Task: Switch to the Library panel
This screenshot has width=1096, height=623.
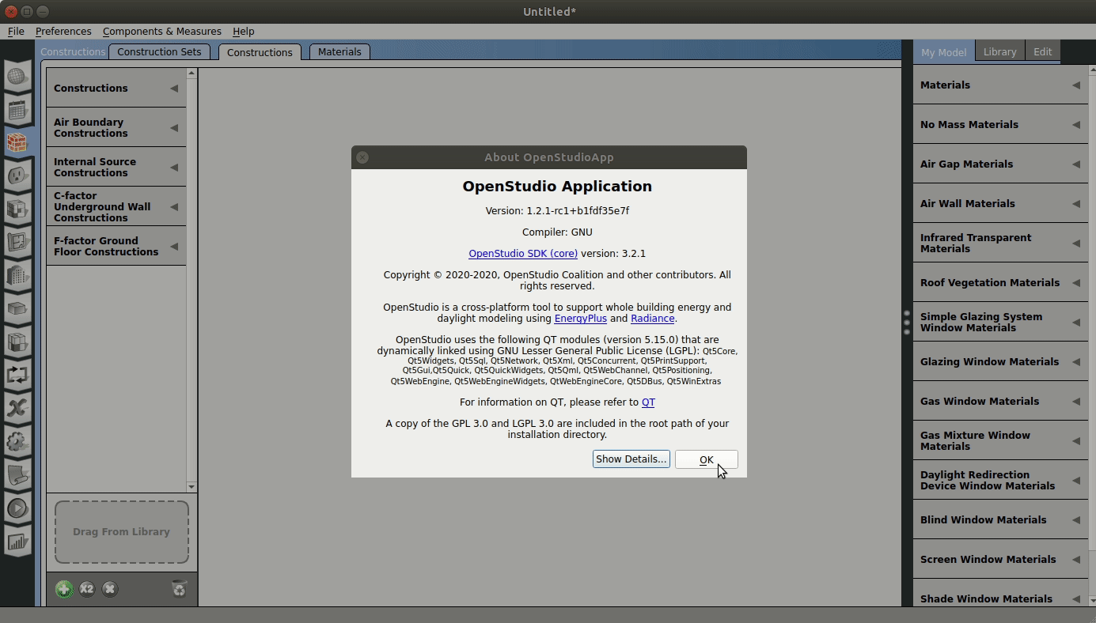Action: [999, 51]
